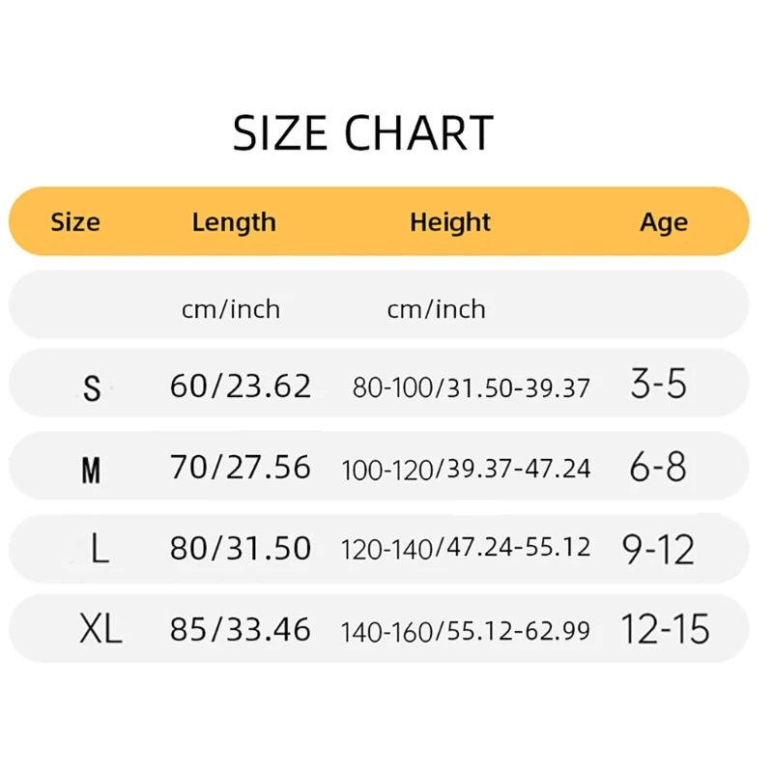Select the Age column header
The image size is (773, 773).
[x=664, y=223]
